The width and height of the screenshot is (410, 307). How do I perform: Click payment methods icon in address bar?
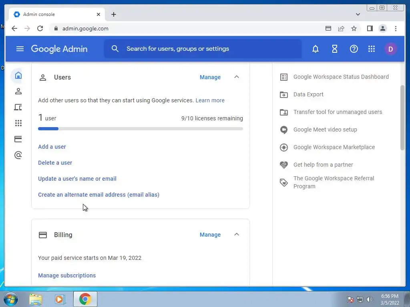(x=328, y=28)
